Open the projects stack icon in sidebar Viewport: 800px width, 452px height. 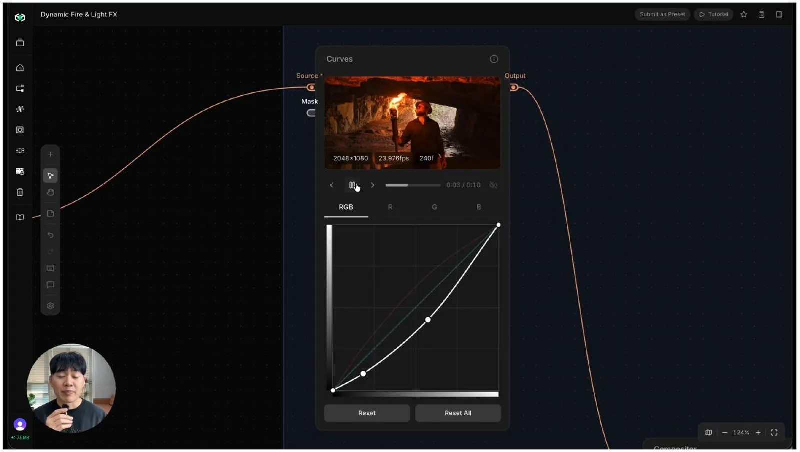tap(20, 43)
